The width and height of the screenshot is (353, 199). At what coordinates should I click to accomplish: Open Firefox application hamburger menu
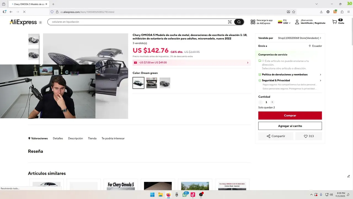point(349,12)
